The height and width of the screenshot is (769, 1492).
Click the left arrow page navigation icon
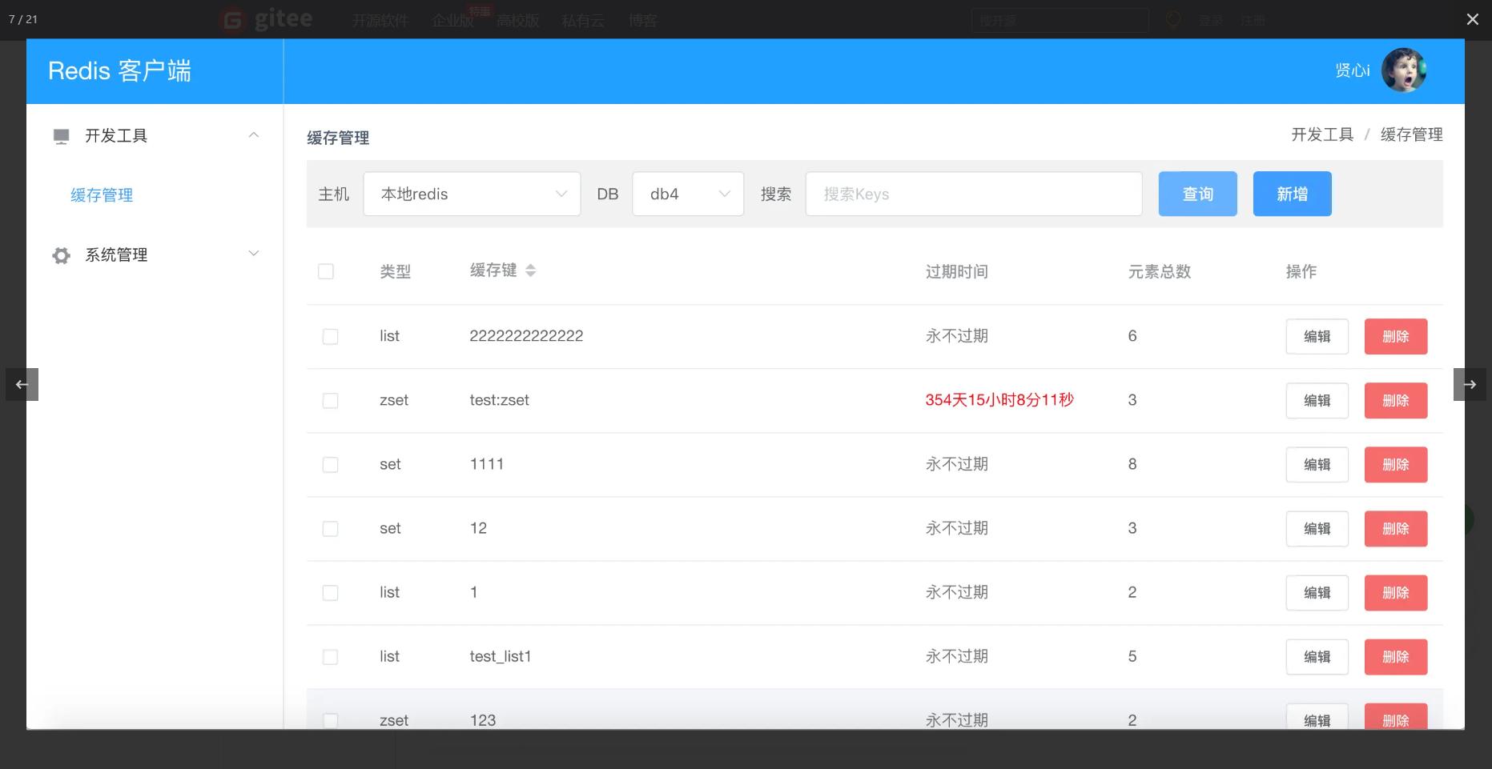tap(22, 384)
